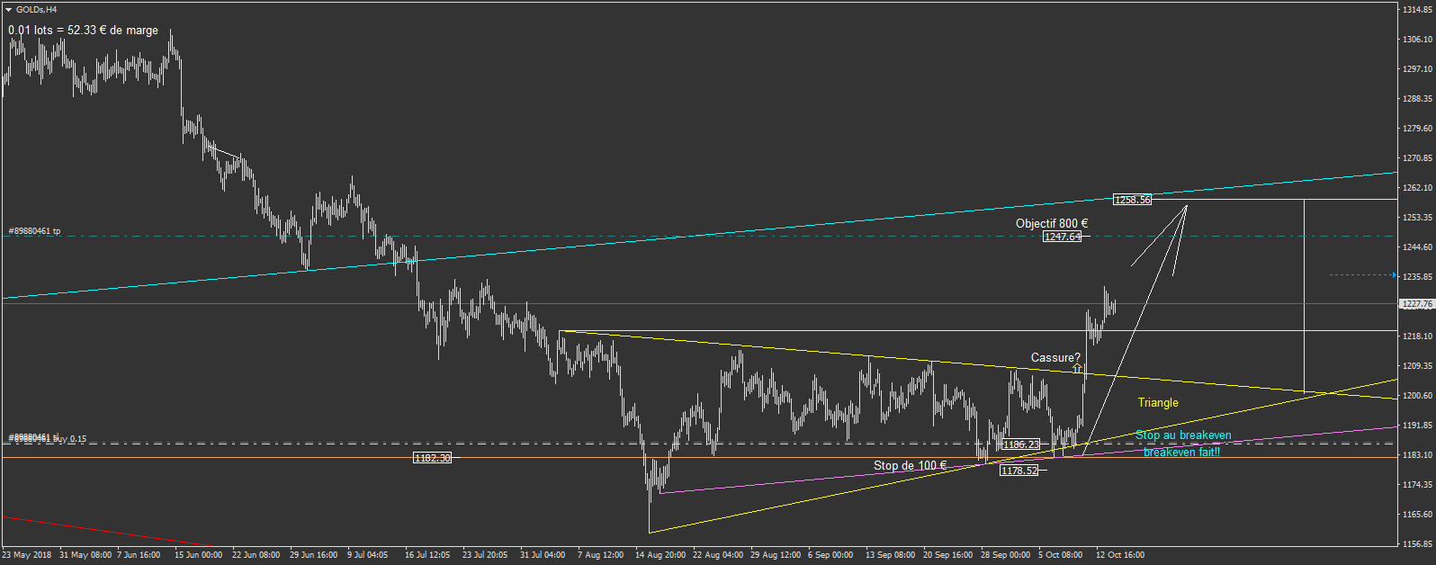Click the 7 Aug 12:00 date label
The image size is (1436, 565).
(x=600, y=555)
